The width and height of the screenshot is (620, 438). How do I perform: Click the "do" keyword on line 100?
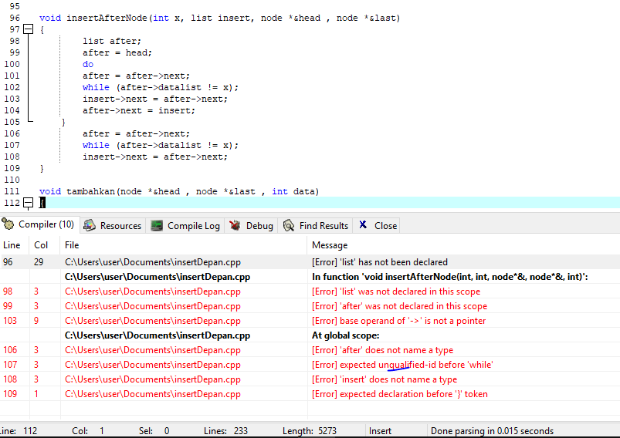pos(88,64)
